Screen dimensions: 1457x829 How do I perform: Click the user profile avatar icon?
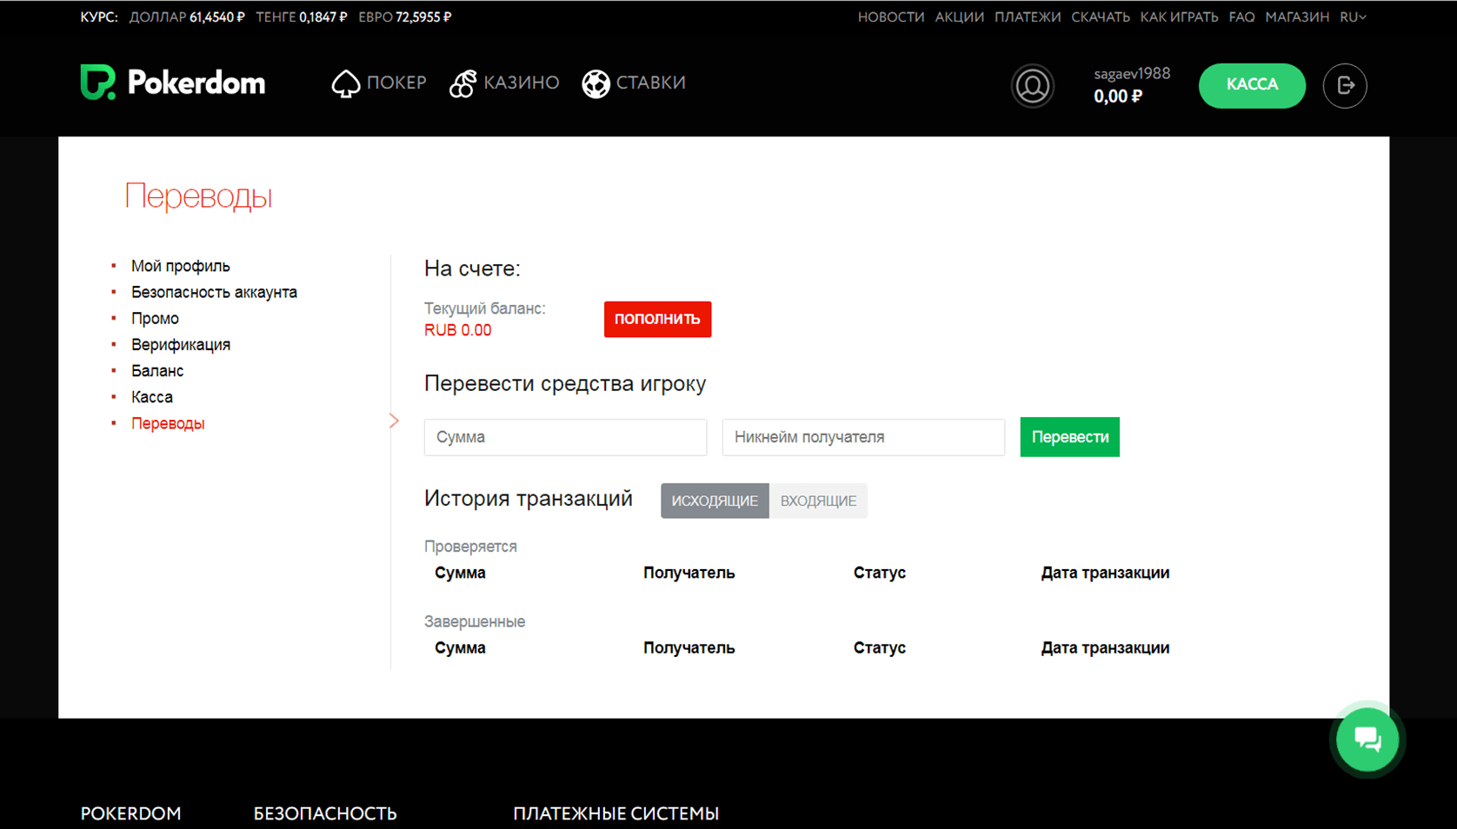[1032, 86]
